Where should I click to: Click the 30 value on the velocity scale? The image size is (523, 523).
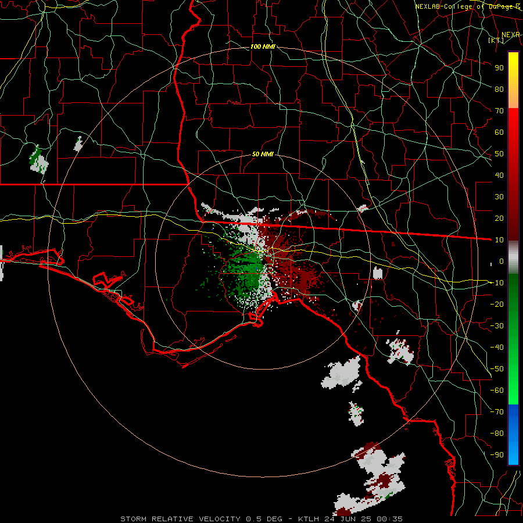499,197
